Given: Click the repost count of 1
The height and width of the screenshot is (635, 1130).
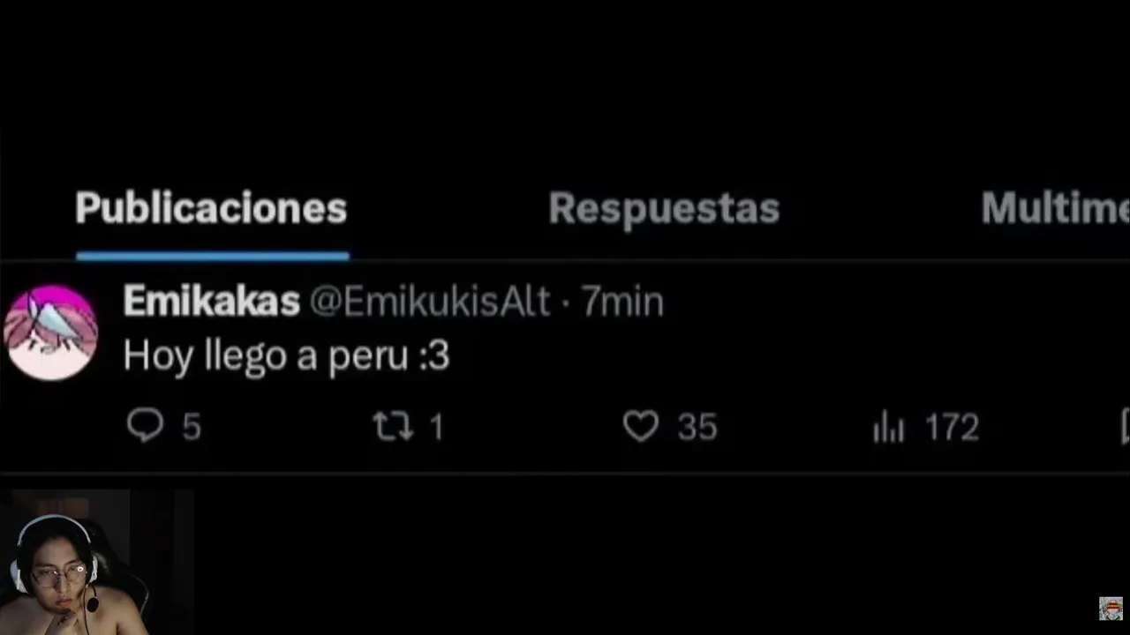Looking at the screenshot, I should coord(436,428).
